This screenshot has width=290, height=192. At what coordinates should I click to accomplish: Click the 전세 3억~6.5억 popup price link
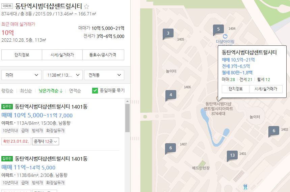click(236, 66)
